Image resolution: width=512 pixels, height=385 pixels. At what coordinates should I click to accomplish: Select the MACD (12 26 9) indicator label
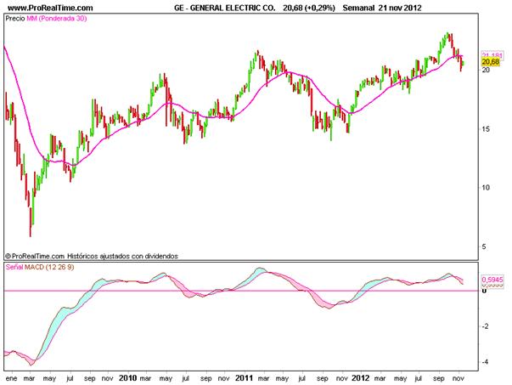tap(49, 267)
